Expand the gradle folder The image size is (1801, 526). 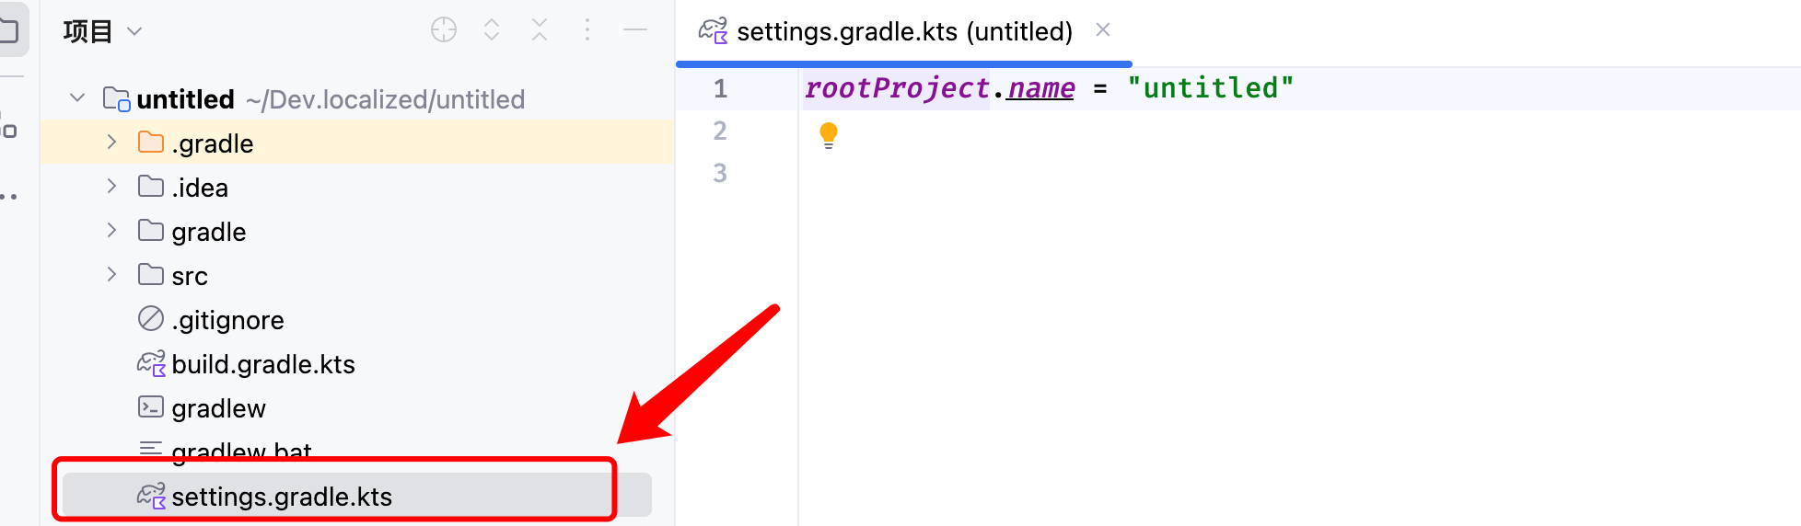[111, 231]
